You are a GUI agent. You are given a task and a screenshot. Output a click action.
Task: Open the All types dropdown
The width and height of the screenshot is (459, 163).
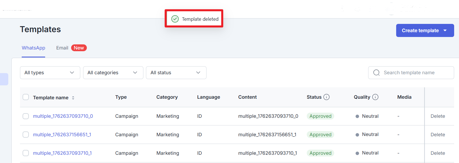coord(50,73)
